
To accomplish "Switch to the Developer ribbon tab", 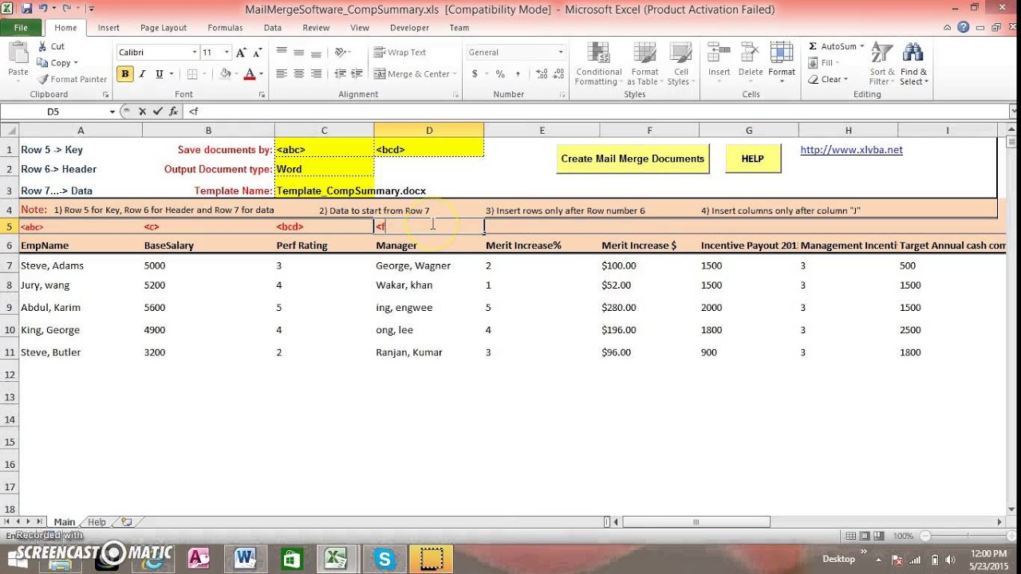I will [409, 28].
